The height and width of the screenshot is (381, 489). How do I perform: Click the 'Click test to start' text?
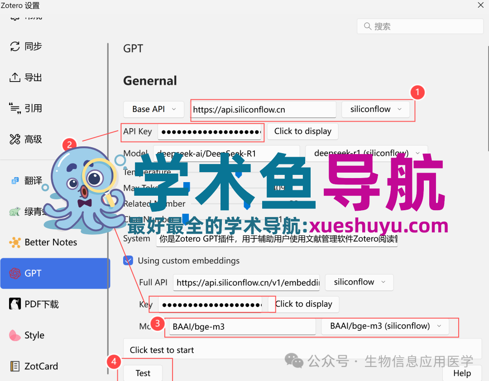click(x=162, y=350)
